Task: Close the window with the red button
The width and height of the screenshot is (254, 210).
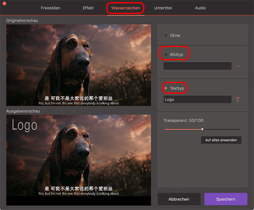Action: [x=4, y=3]
